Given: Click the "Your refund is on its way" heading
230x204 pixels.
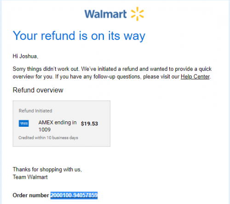Looking at the screenshot, I should (x=79, y=36).
